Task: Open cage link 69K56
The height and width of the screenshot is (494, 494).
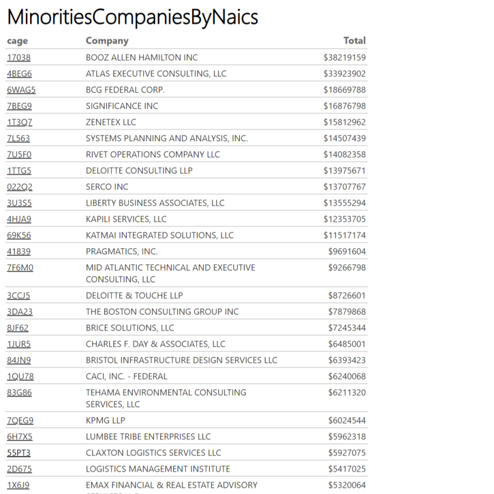Action: [x=19, y=235]
